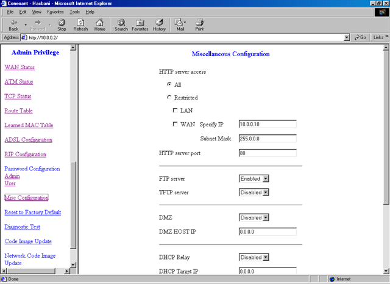Click Reset to Factory Default link
This screenshot has height=284, width=390.
point(32,212)
